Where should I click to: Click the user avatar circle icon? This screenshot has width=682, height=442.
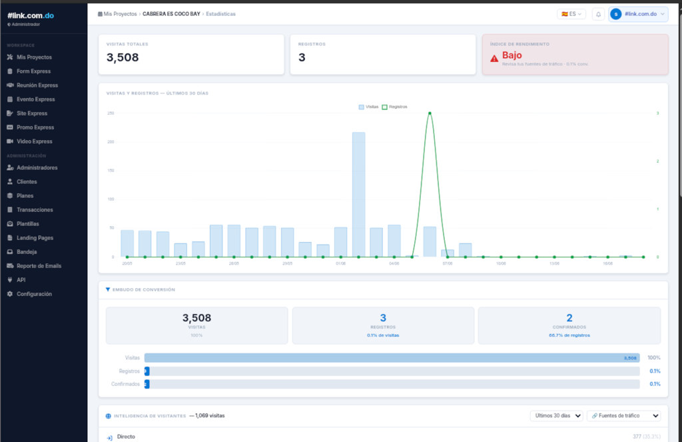615,15
